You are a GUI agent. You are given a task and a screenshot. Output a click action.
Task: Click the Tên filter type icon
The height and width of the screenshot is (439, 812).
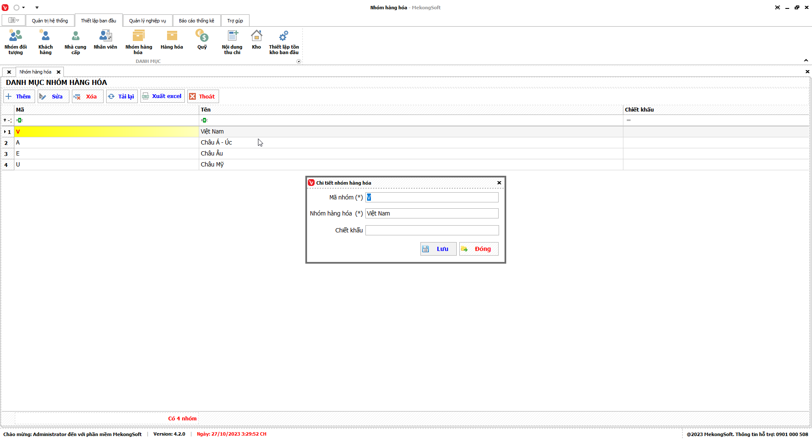[204, 120]
